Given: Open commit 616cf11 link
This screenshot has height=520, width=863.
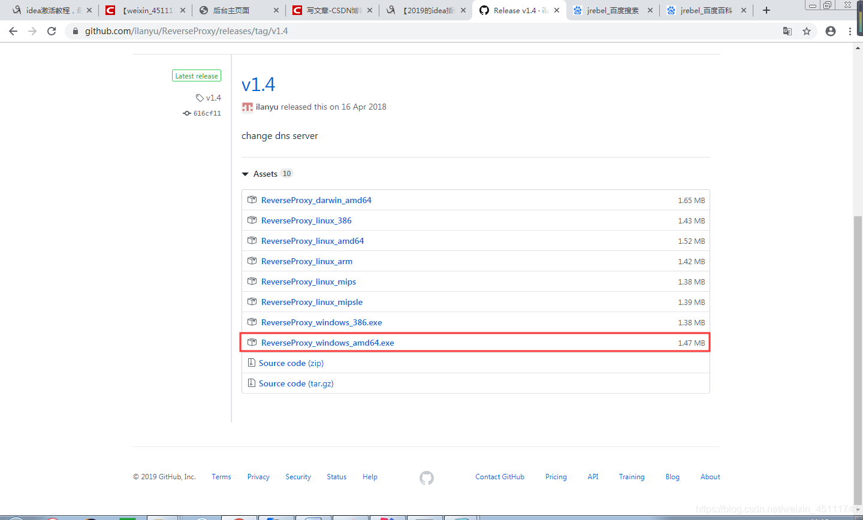Looking at the screenshot, I should tap(202, 113).
